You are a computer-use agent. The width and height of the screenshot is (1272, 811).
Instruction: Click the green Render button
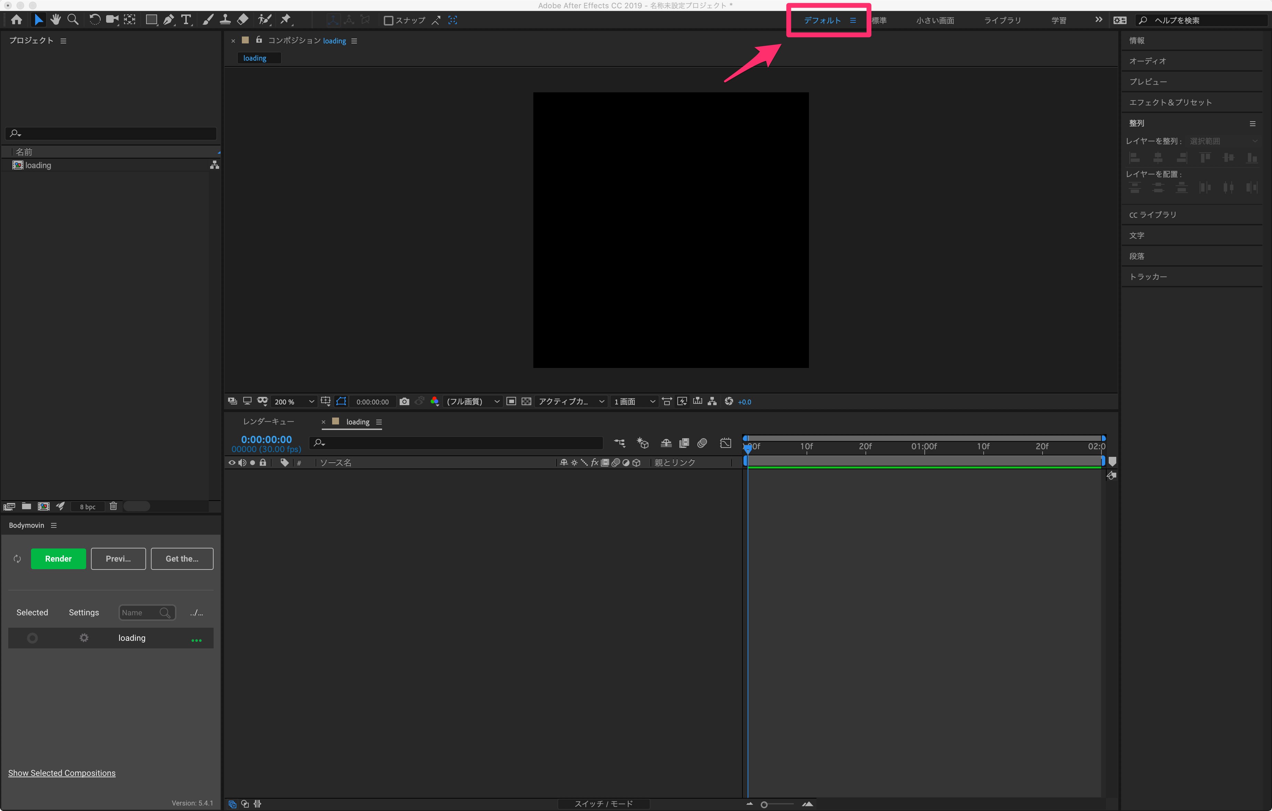click(58, 558)
